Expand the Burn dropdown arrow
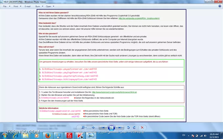223x139 pixels. [42, 6]
